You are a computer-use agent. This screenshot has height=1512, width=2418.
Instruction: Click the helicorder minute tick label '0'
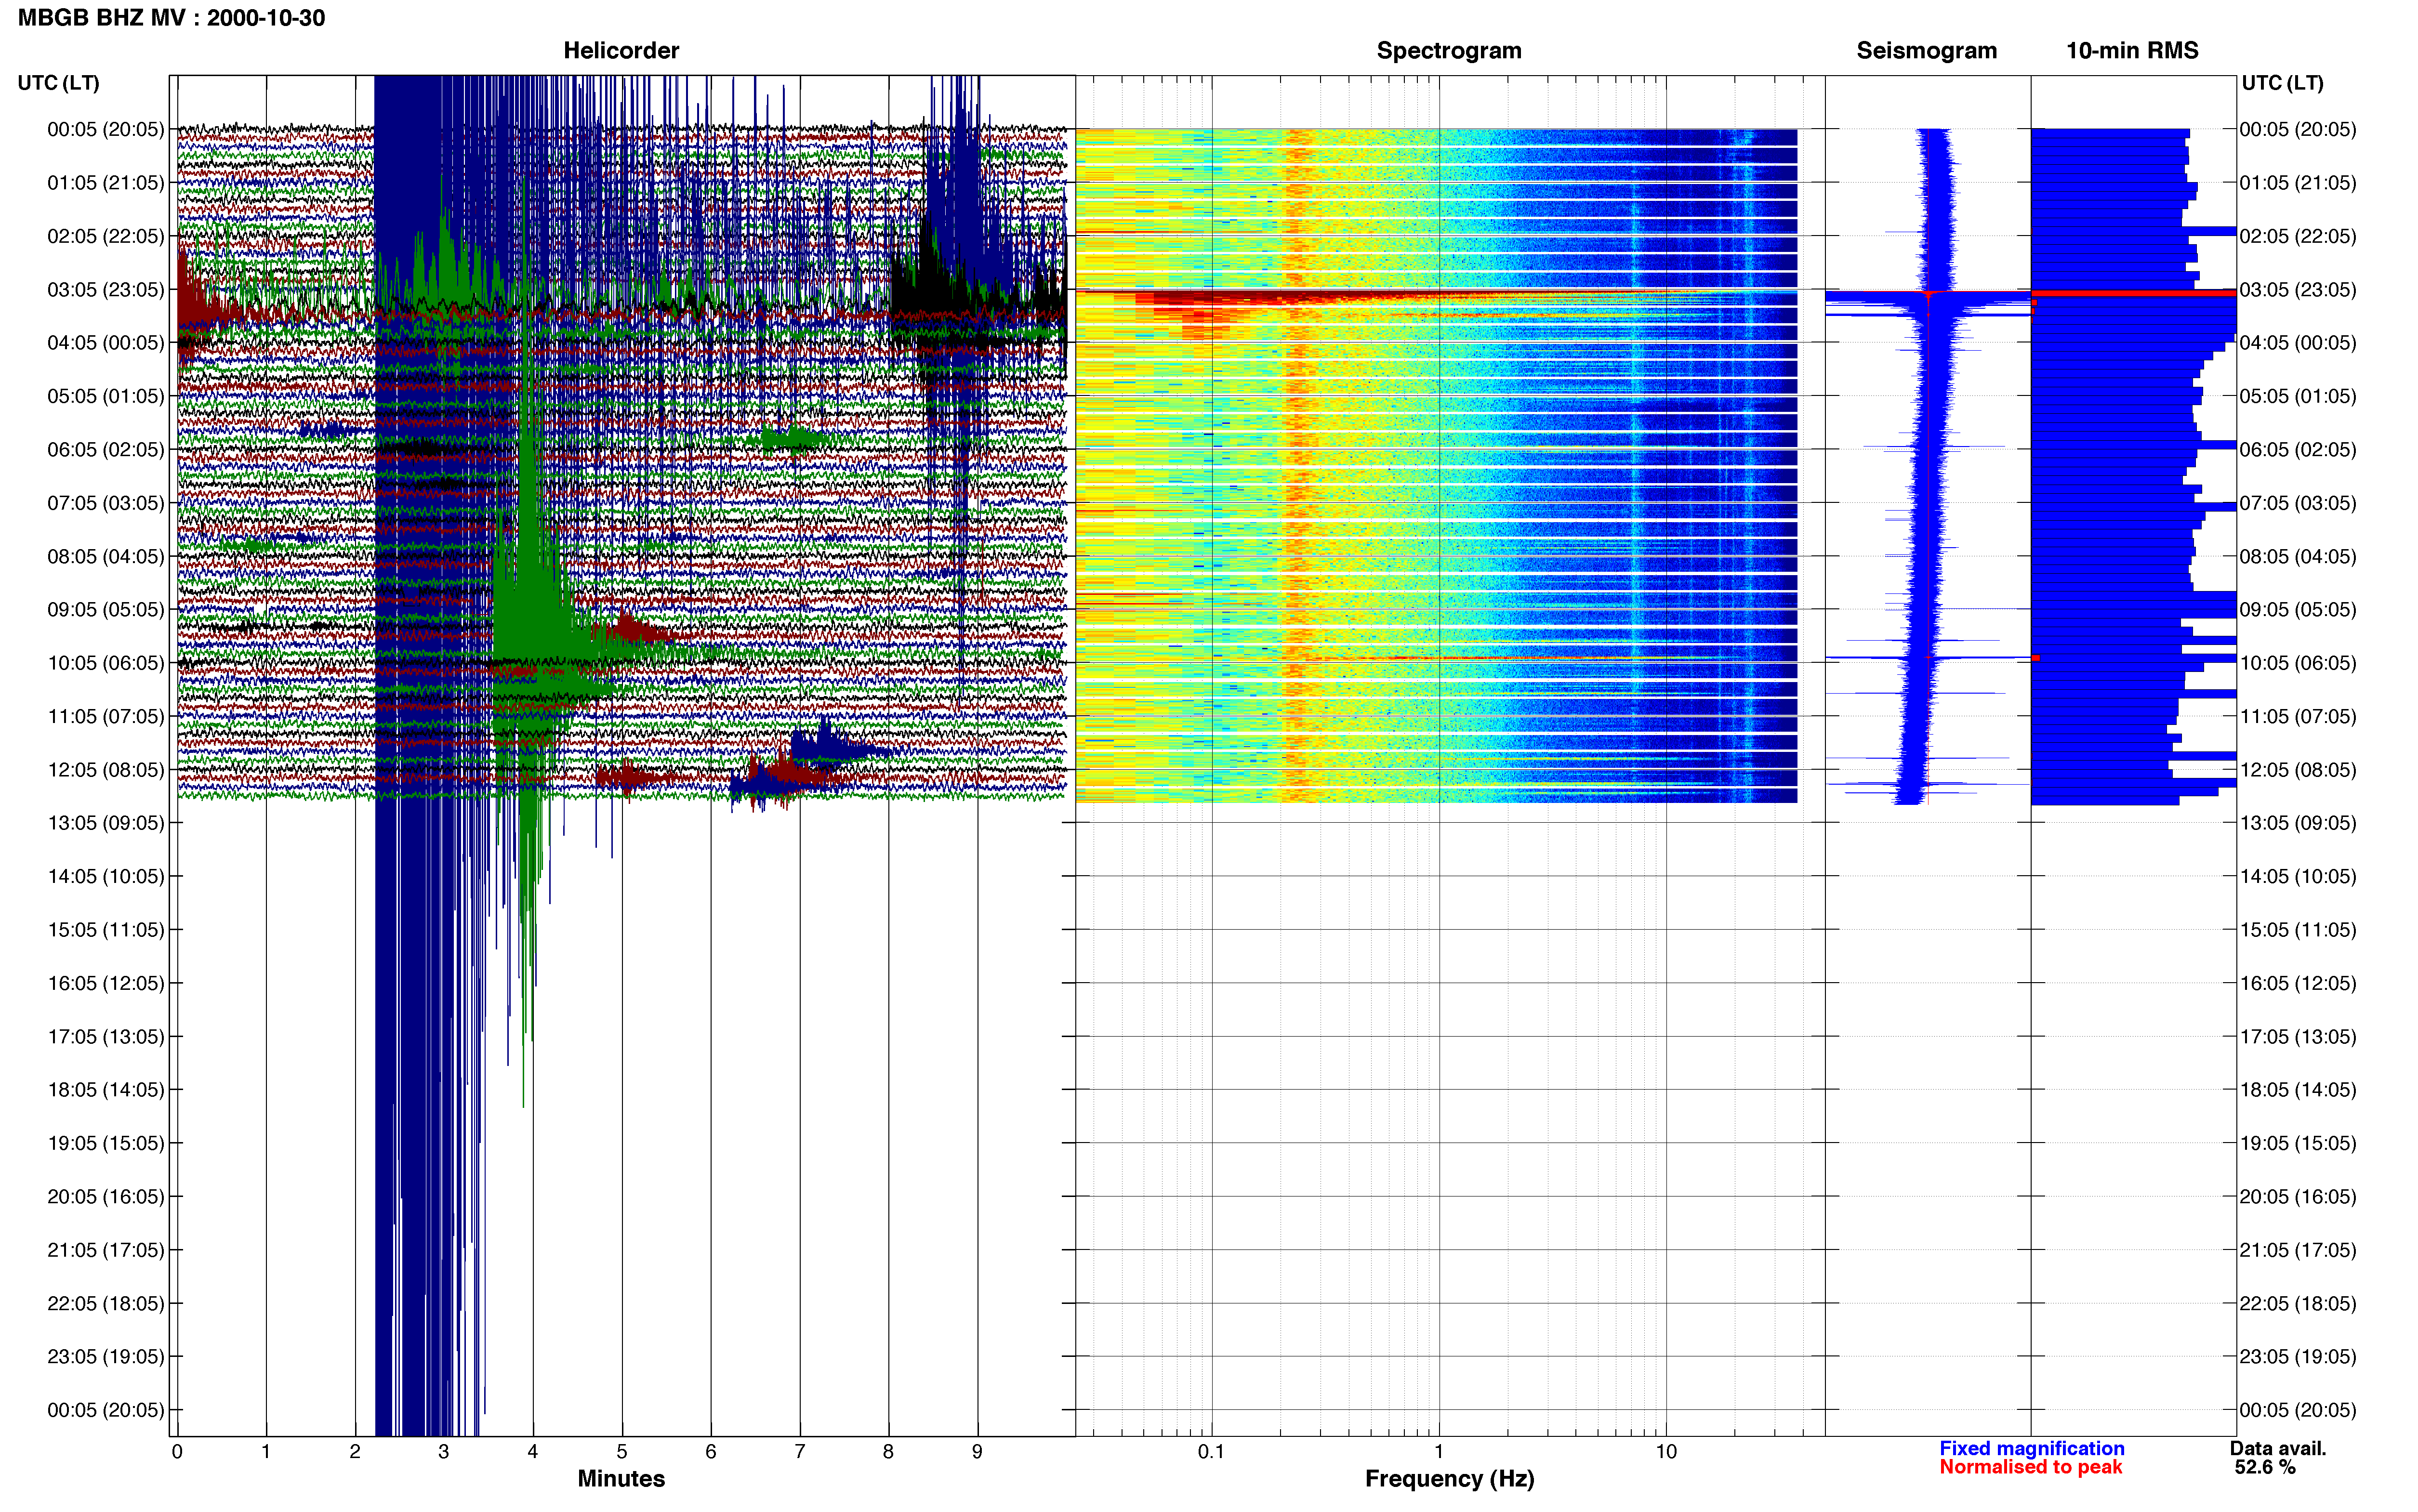(177, 1452)
